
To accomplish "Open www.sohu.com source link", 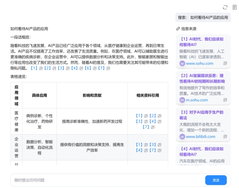I will pos(199,63).
